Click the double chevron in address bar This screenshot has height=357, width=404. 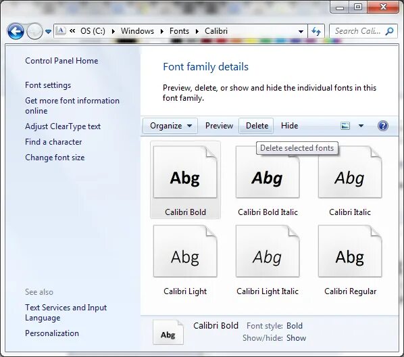point(72,31)
